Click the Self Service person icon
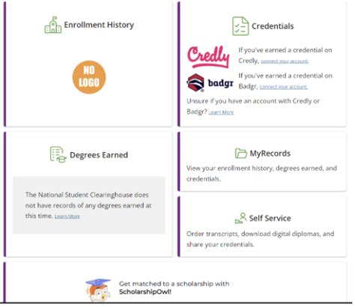 coord(240,218)
